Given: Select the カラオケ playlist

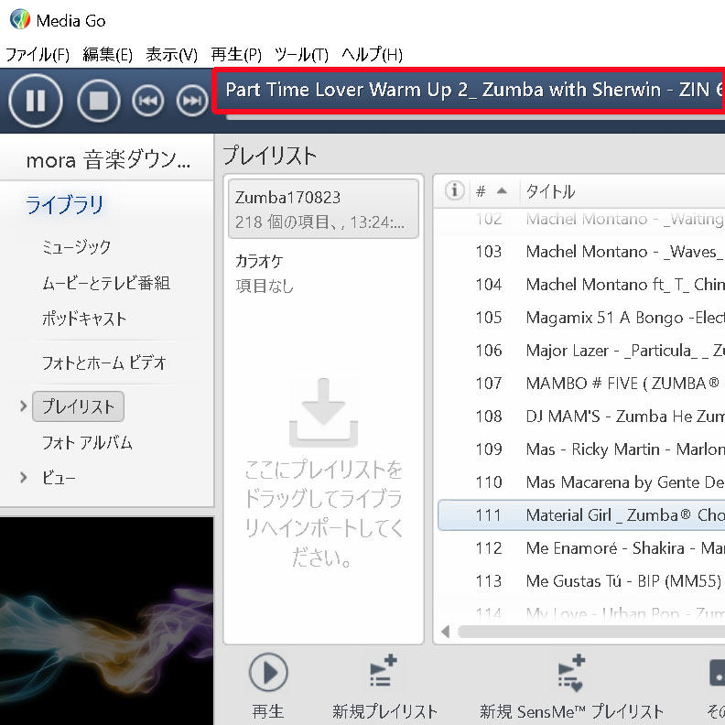Looking at the screenshot, I should click(324, 273).
